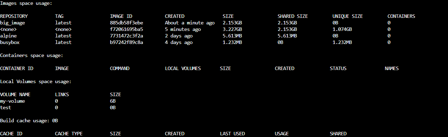
Task: Select "2 days ago" created time
Action: (179, 36)
